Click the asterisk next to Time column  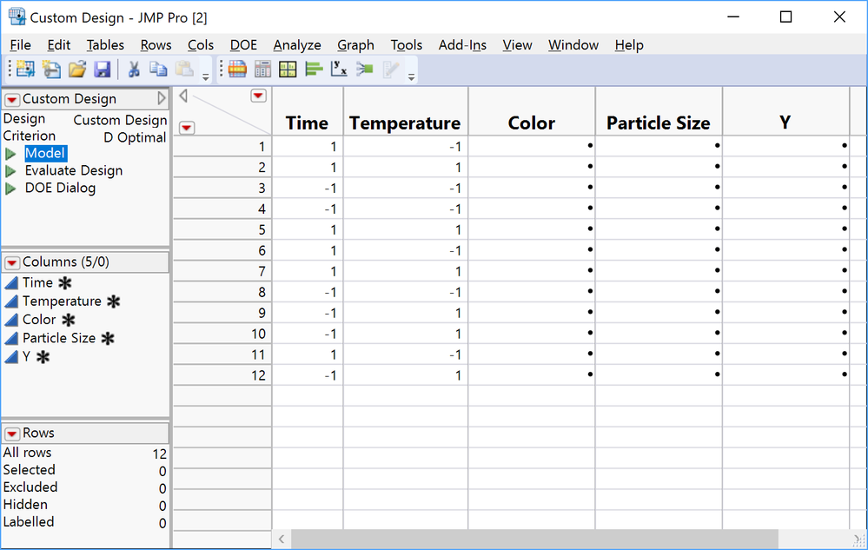pyautogui.click(x=65, y=283)
